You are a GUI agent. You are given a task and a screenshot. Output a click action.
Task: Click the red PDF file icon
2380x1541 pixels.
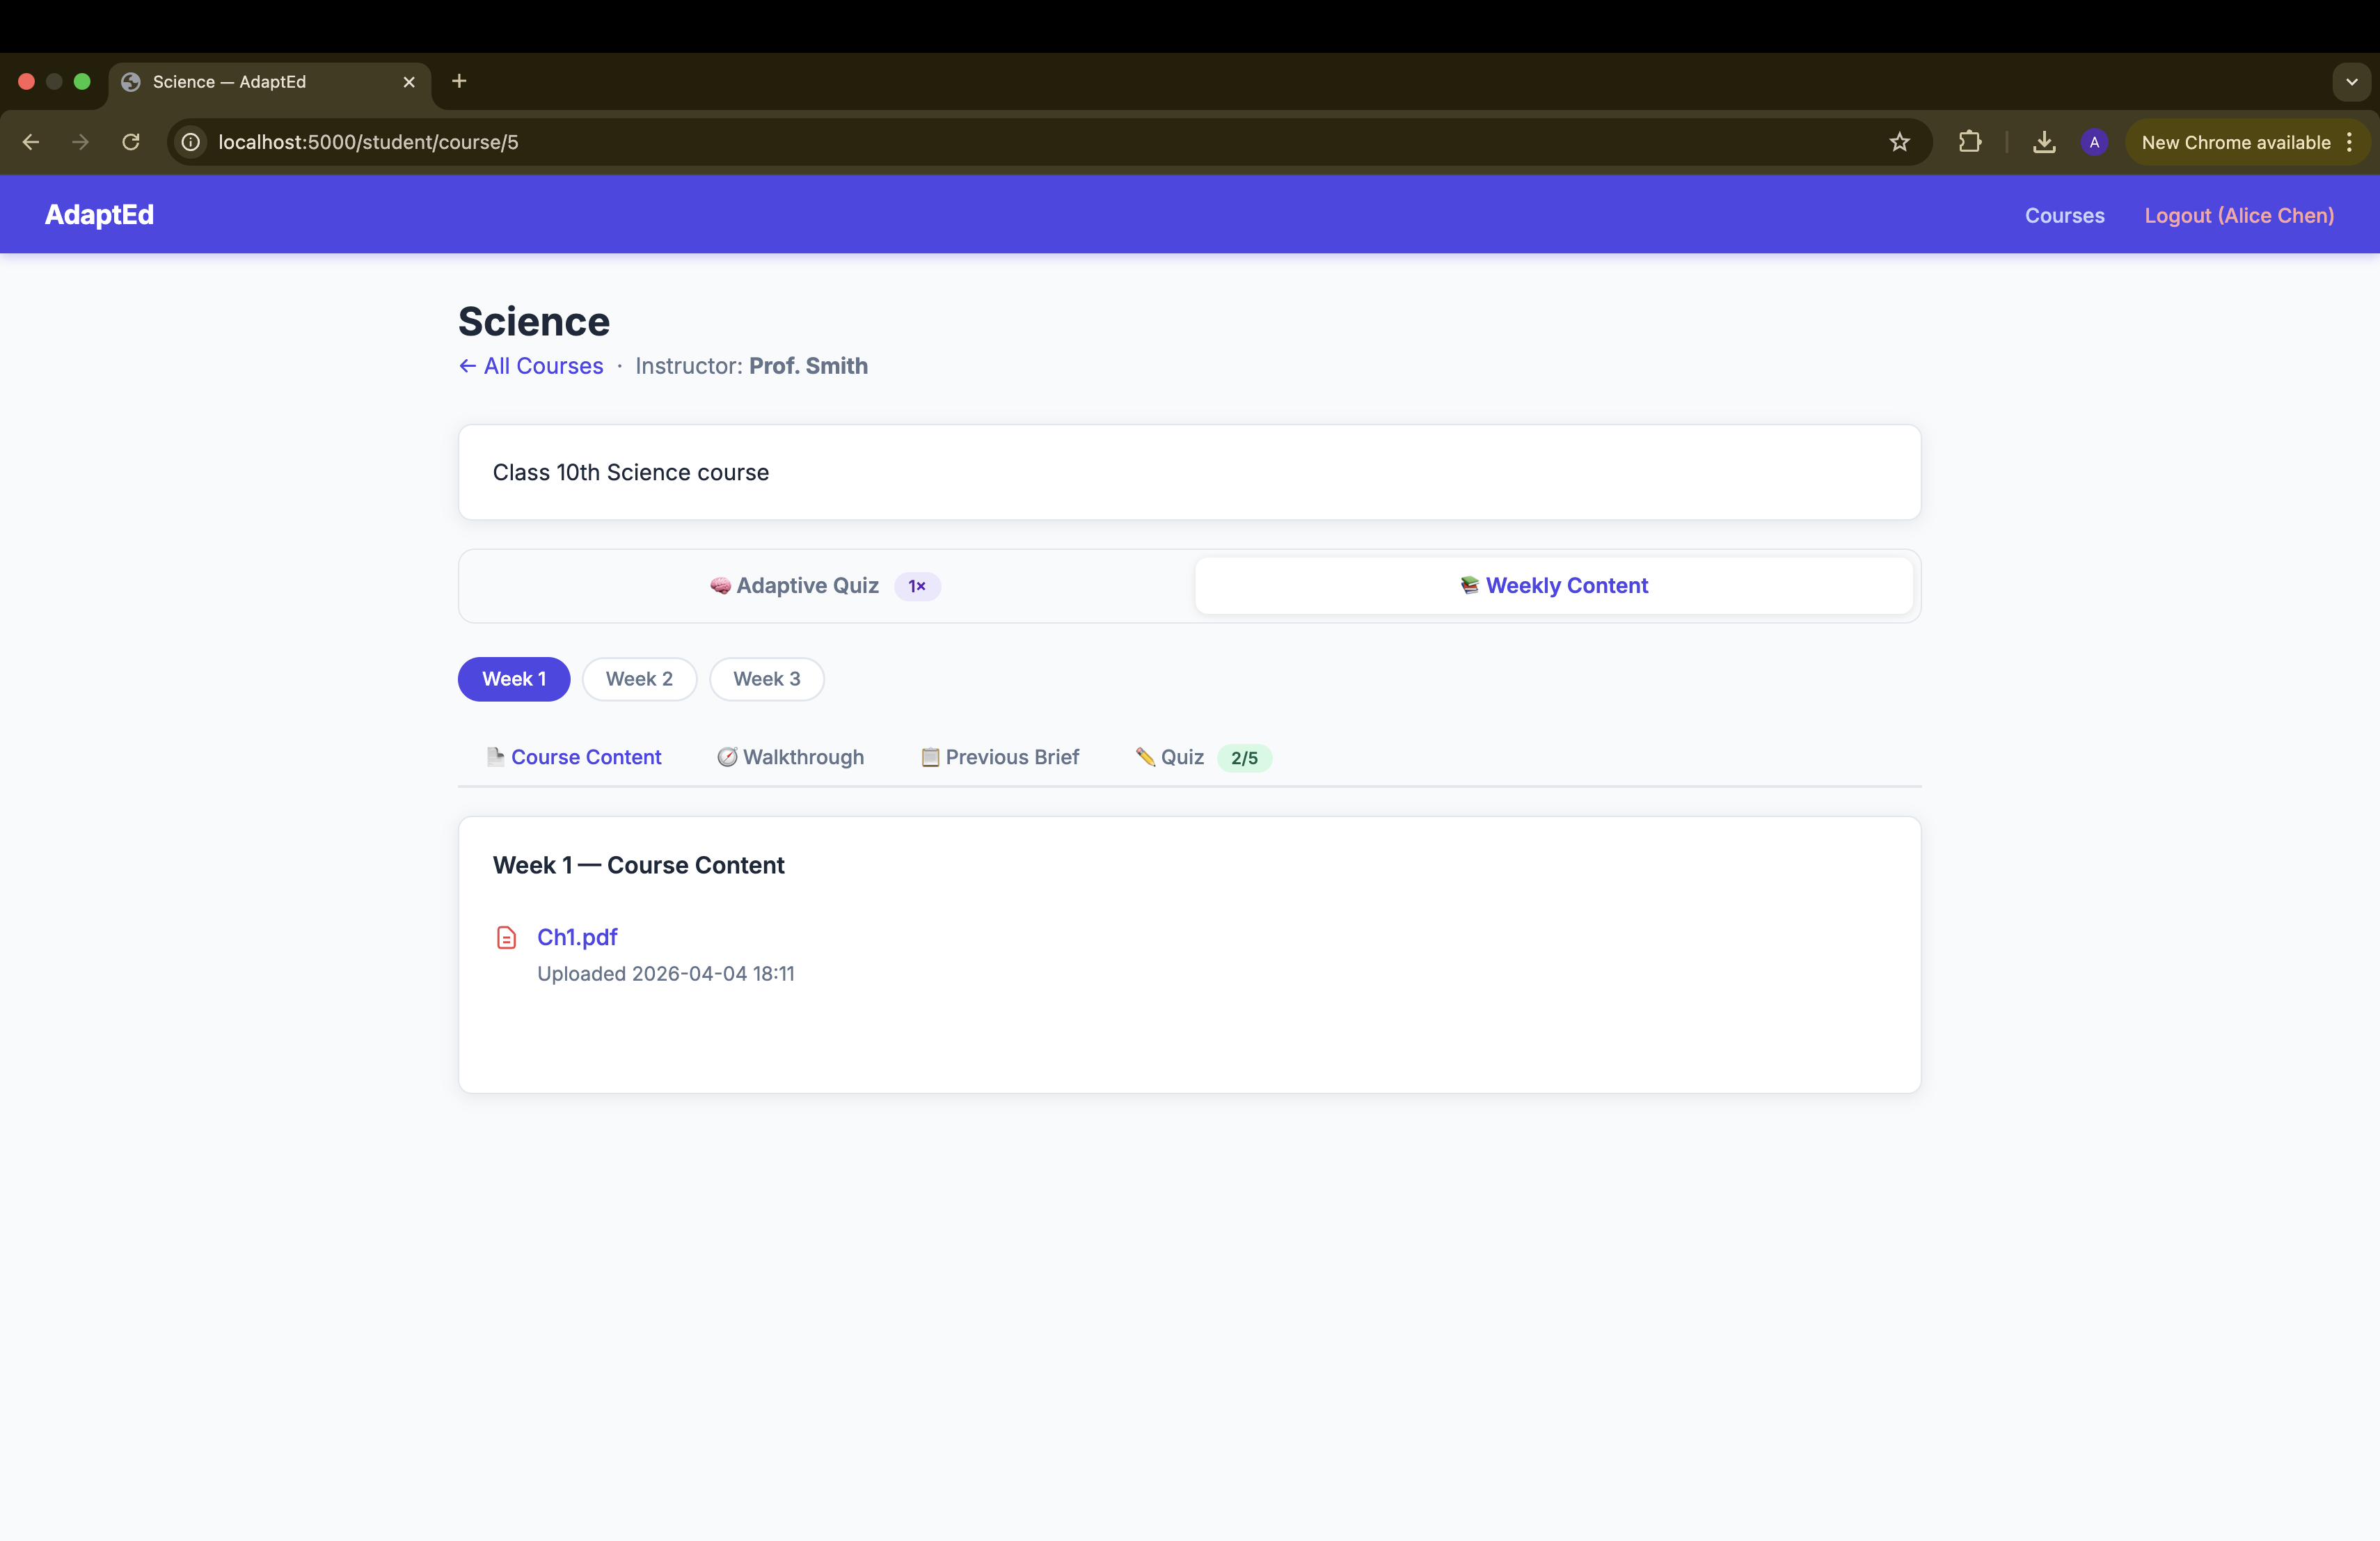coord(506,937)
